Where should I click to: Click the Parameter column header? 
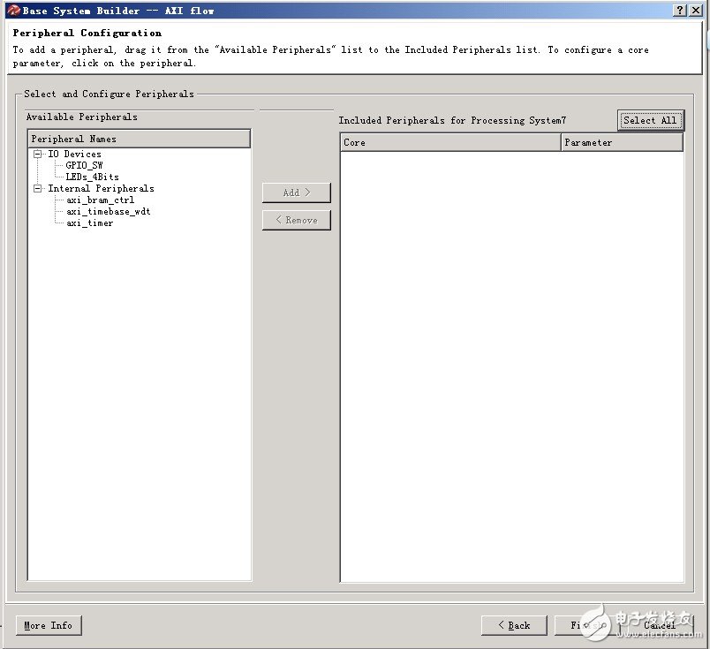tap(622, 142)
